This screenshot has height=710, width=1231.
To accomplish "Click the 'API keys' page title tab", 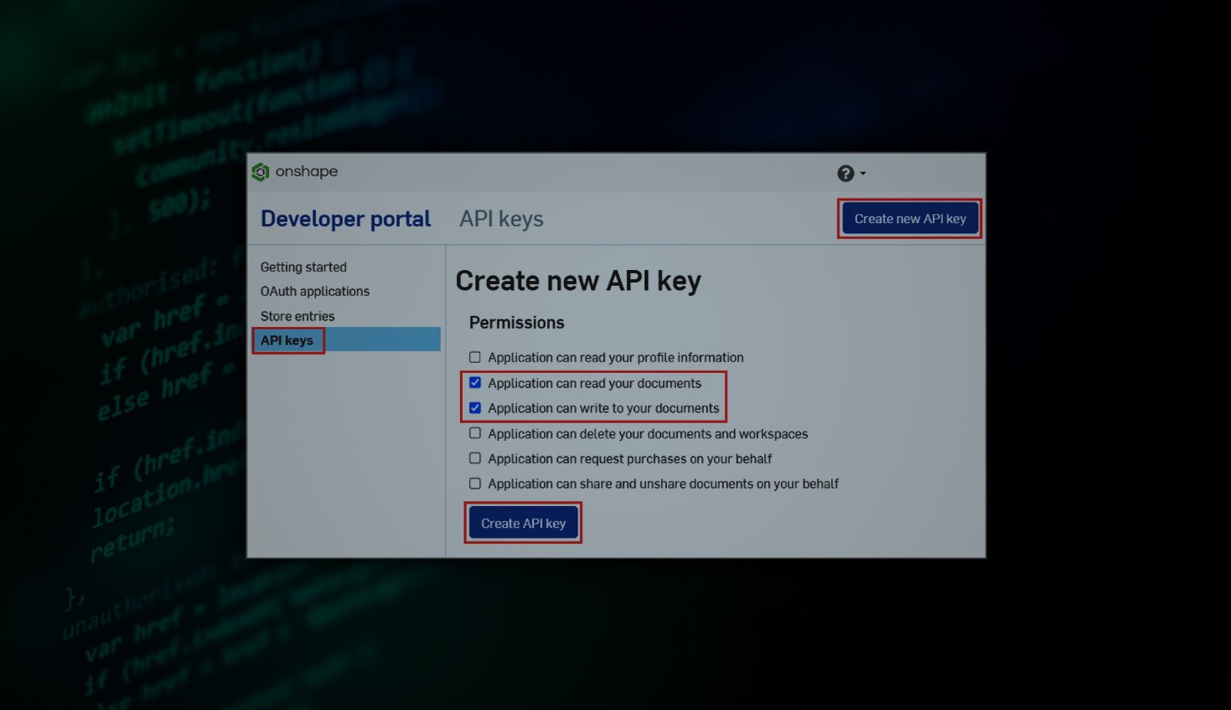I will tap(501, 218).
